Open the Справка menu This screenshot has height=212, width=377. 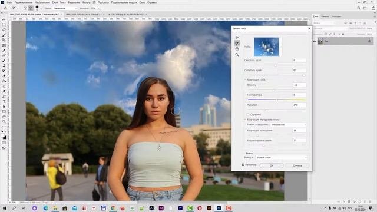[152, 2]
